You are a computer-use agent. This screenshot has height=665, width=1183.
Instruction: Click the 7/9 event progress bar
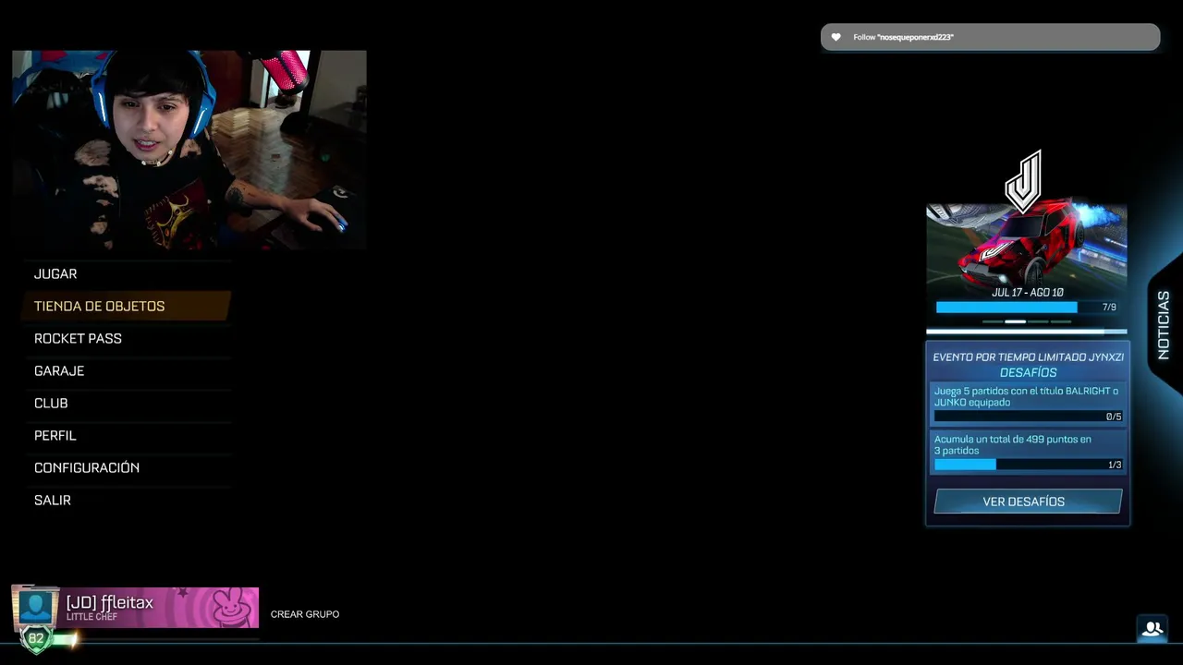coord(1027,308)
